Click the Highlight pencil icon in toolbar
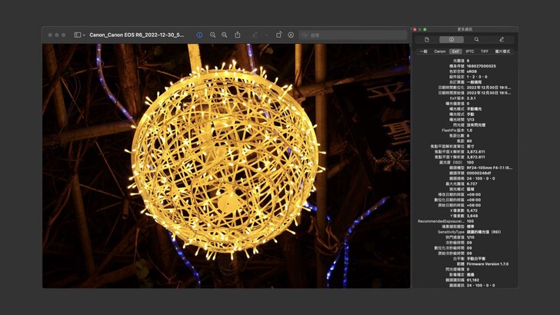This screenshot has width=560, height=315. 255,35
